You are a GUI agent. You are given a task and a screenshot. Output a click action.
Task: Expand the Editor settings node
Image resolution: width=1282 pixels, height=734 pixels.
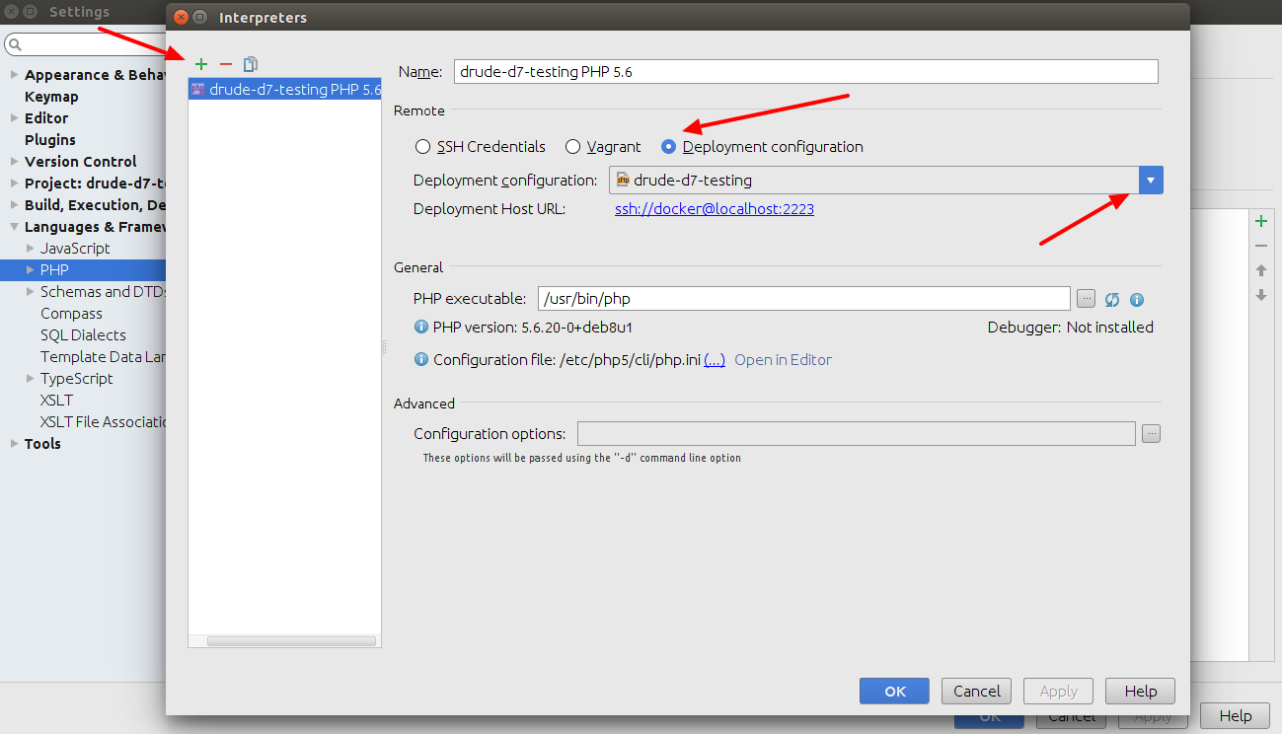14,118
